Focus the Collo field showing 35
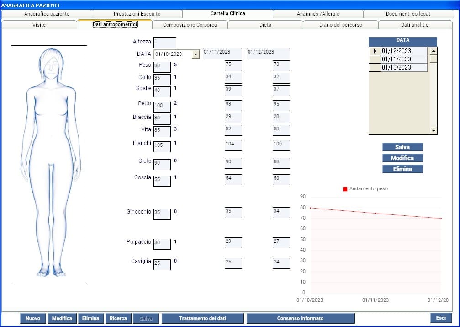Image resolution: width=460 pixels, height=327 pixels. (x=162, y=79)
